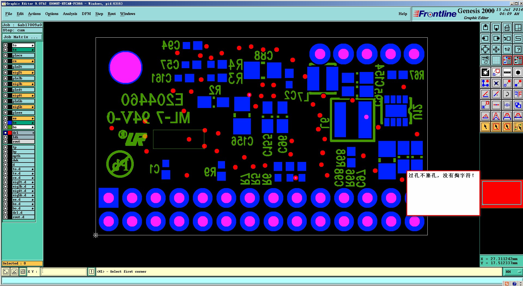Select the plain arrow pointer select tool
Screen dimensions: 523x286
point(485,127)
